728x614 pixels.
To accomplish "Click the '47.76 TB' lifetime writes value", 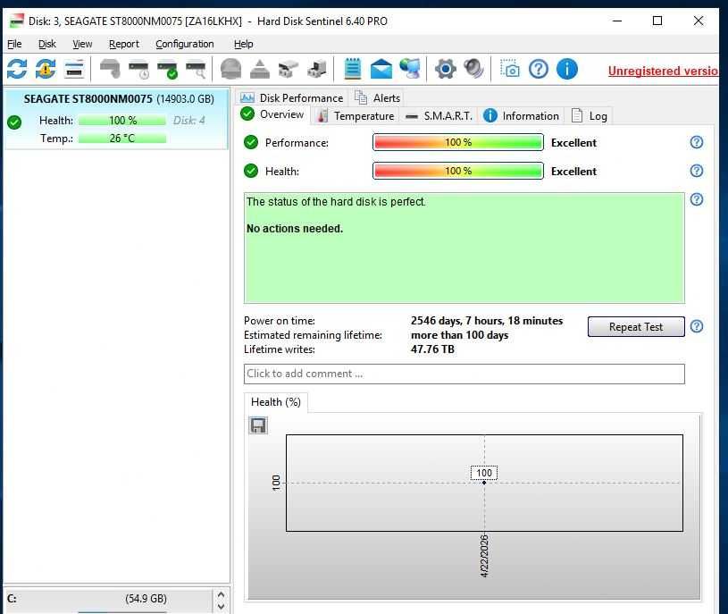I will 432,349.
